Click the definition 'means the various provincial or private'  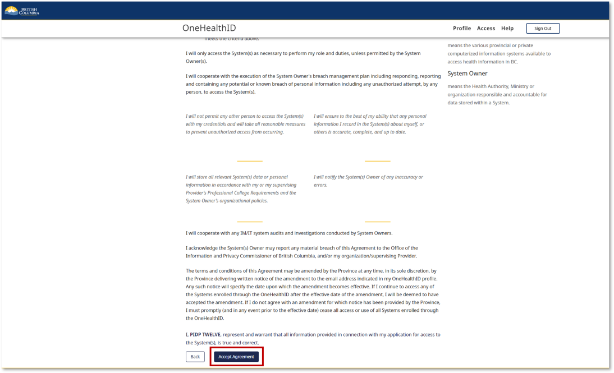[x=499, y=54]
